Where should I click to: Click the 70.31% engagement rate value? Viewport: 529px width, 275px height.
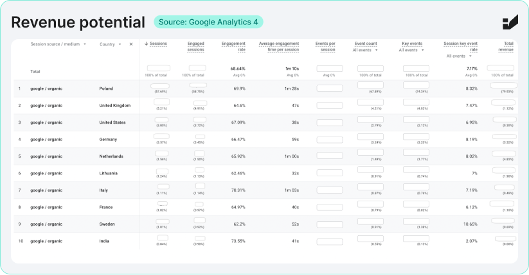tap(238, 190)
